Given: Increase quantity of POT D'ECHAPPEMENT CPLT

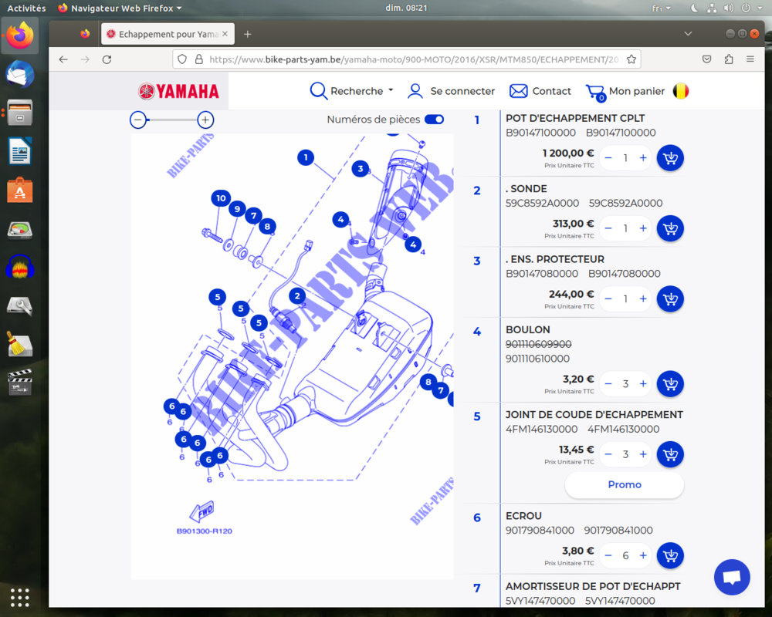Looking at the screenshot, I should [x=643, y=158].
